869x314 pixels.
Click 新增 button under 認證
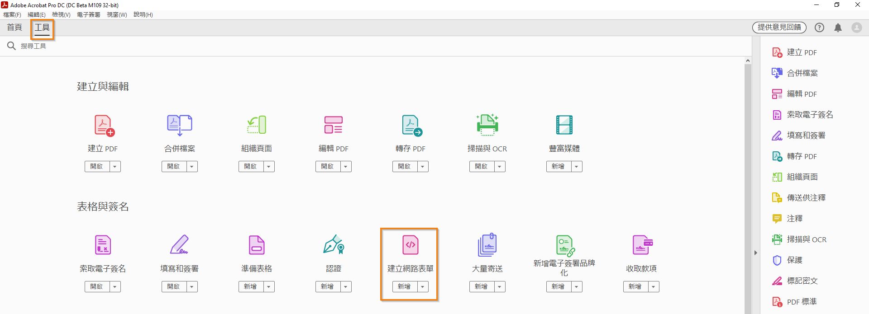[328, 287]
